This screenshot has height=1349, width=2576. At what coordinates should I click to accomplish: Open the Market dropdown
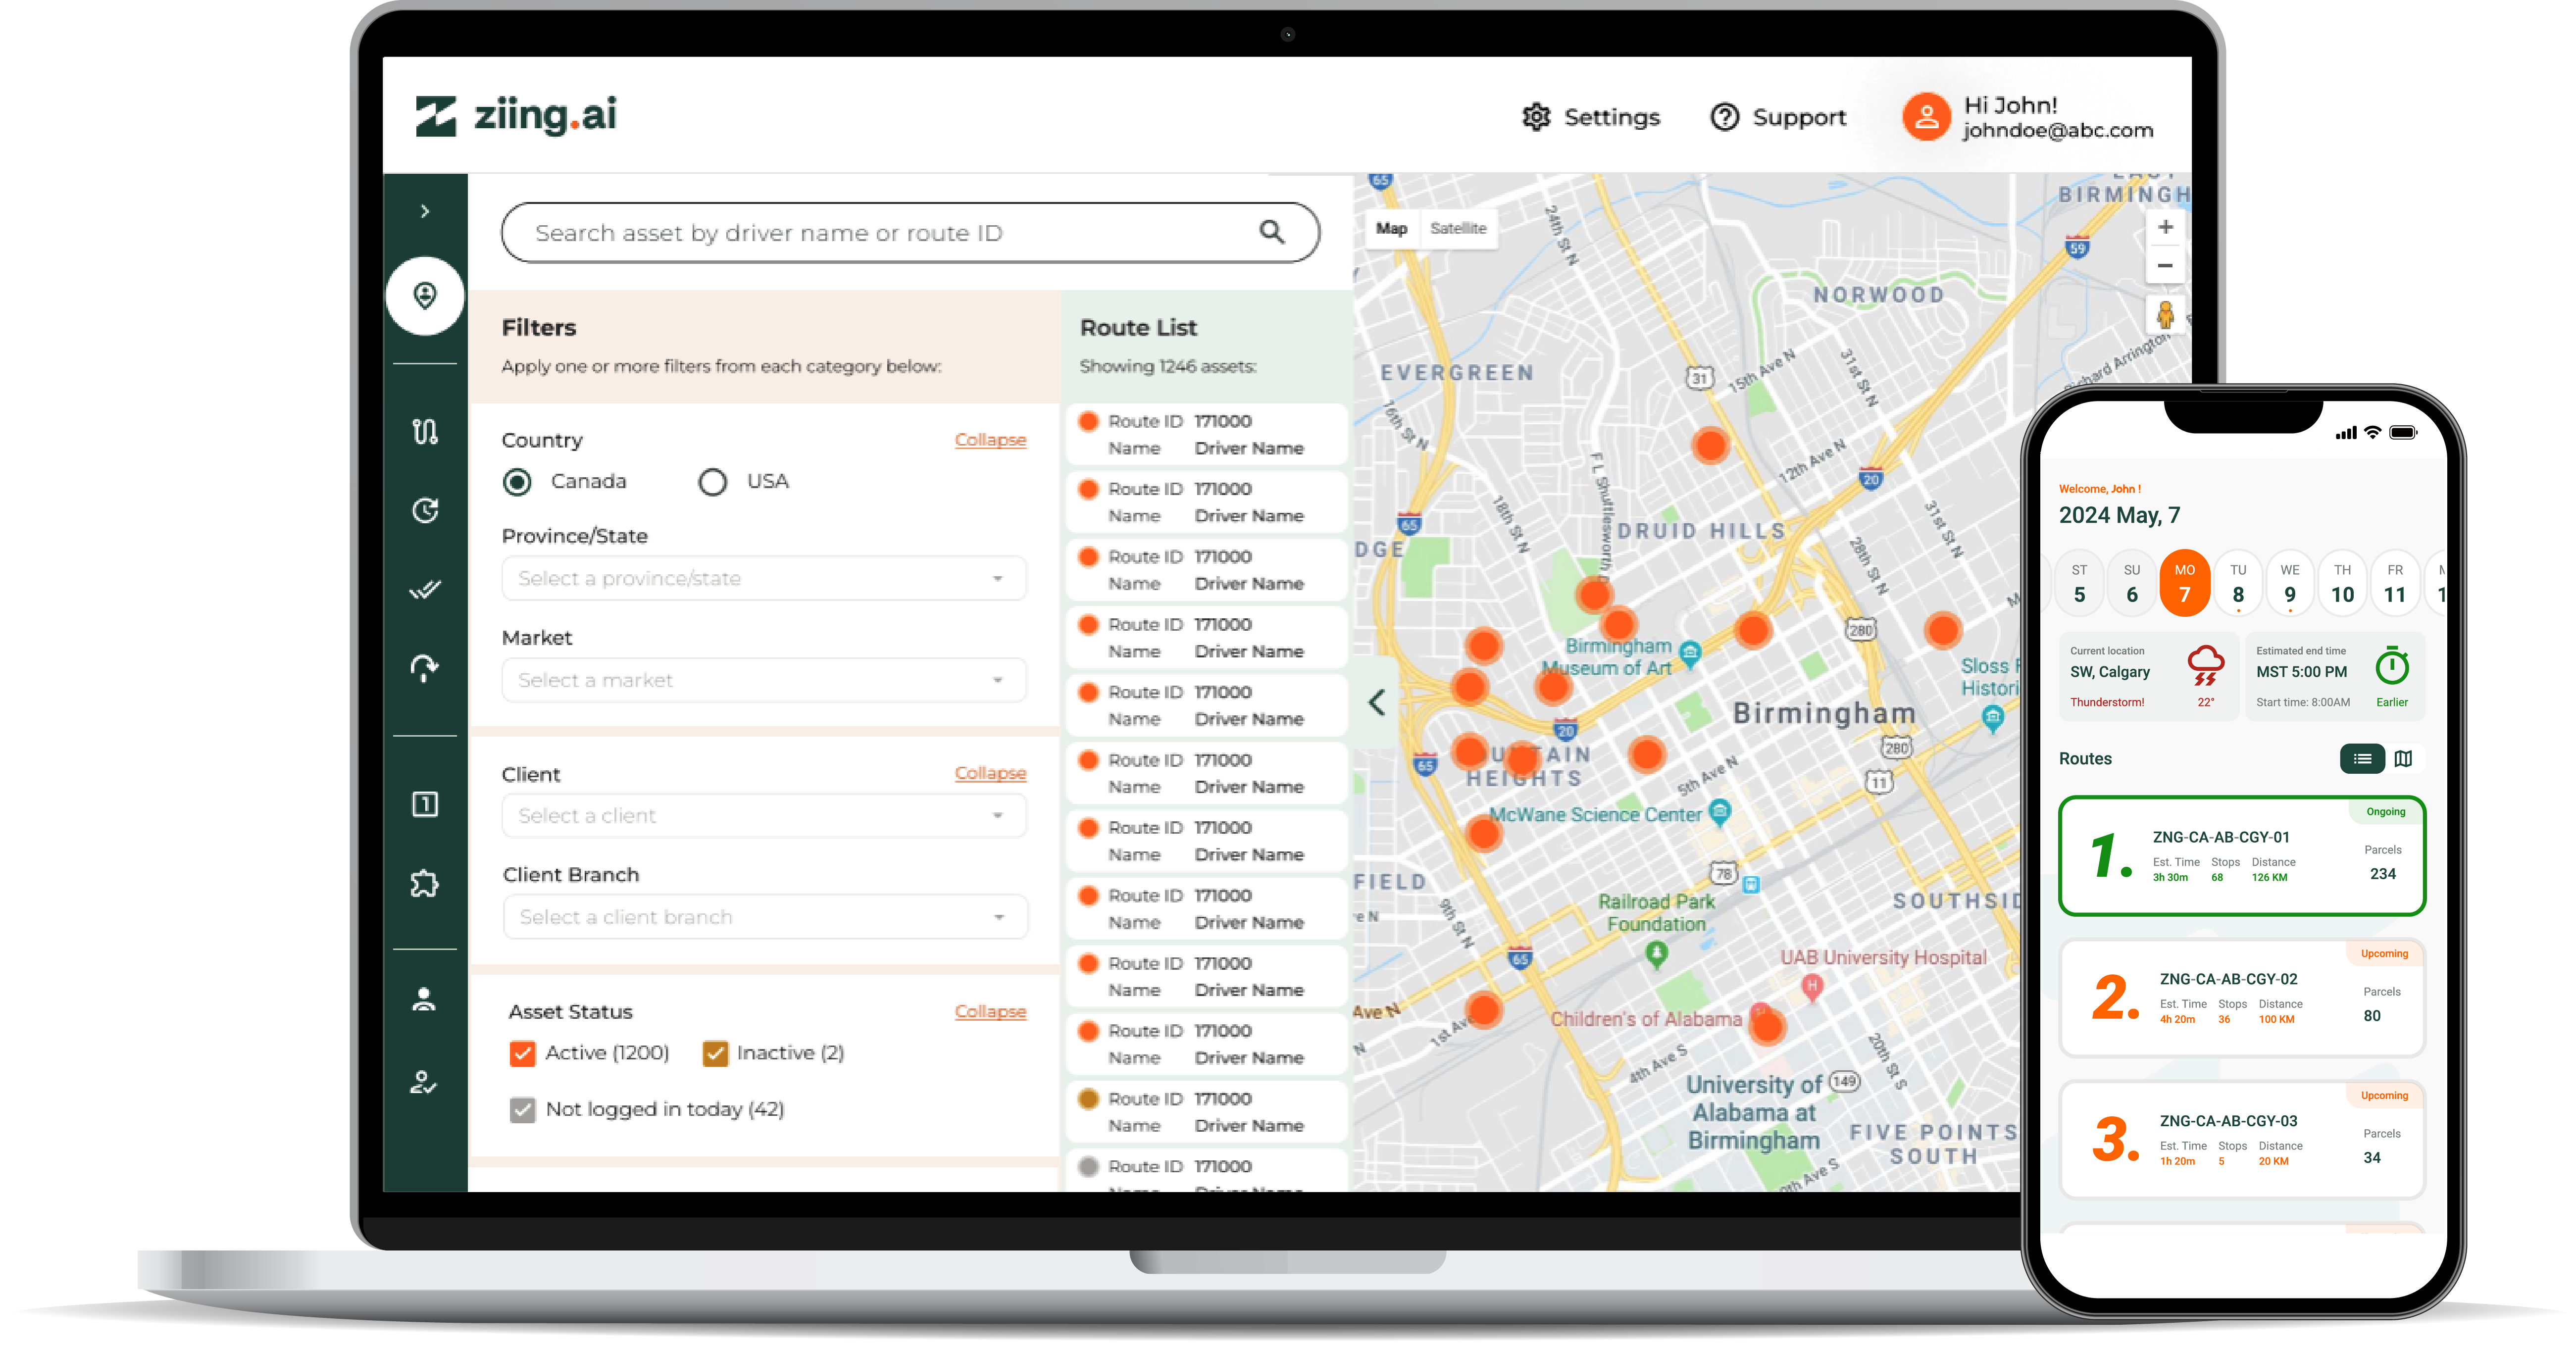764,680
